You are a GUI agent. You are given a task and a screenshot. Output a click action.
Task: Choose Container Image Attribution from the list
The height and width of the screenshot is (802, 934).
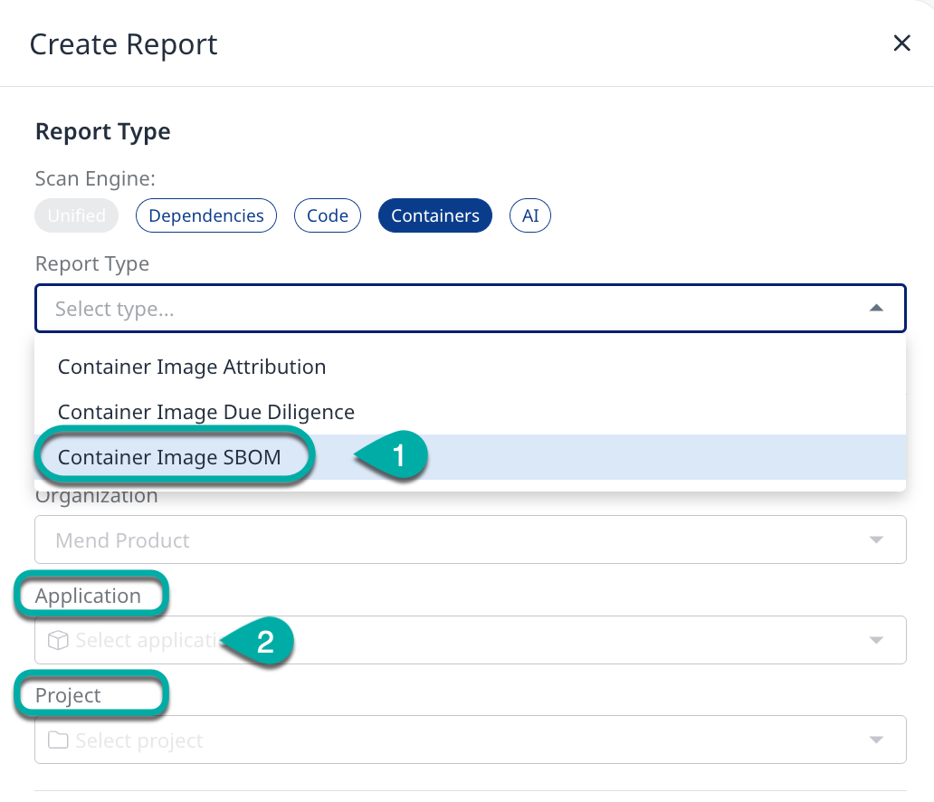(x=192, y=367)
